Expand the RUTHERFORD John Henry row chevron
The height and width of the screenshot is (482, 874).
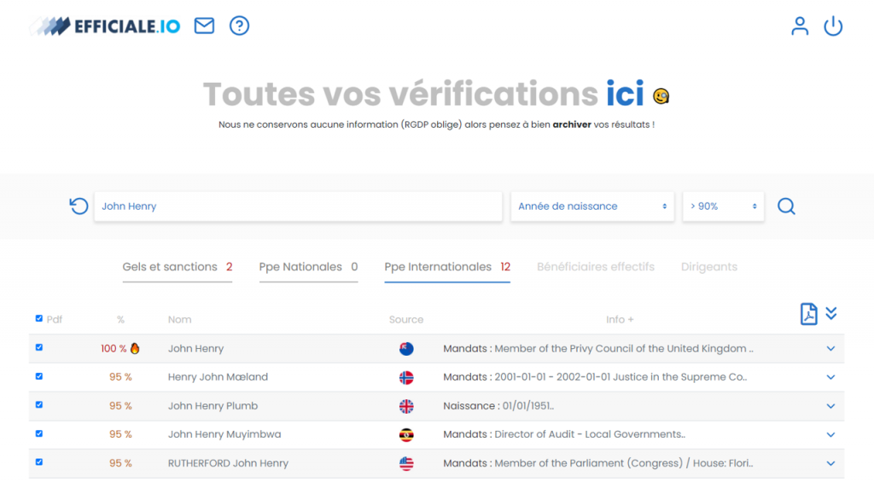830,463
